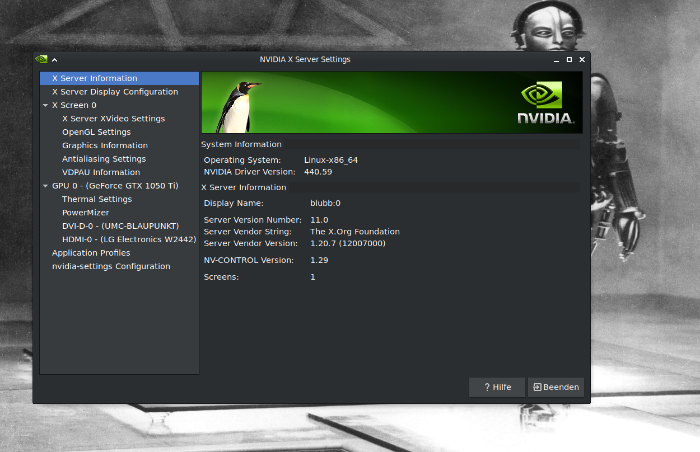Click the X Server Information section header

244,187
